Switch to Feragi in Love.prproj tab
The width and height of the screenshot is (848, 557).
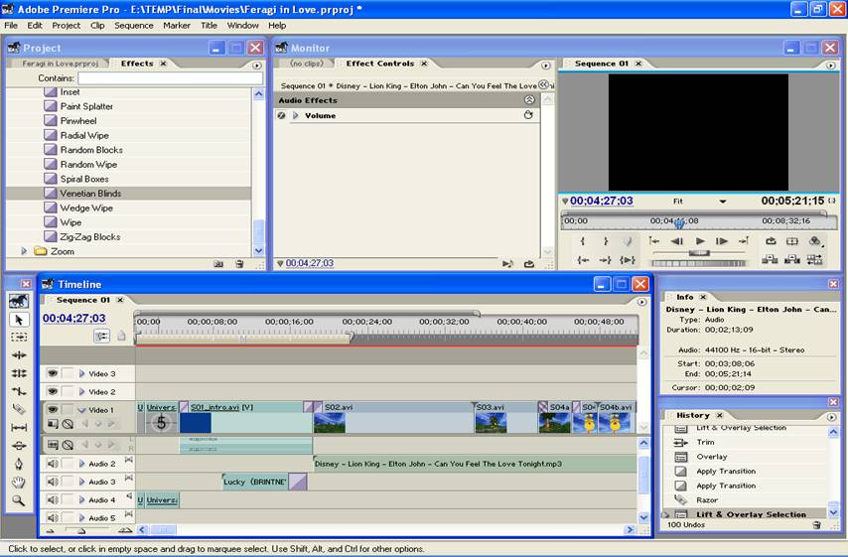(x=60, y=64)
